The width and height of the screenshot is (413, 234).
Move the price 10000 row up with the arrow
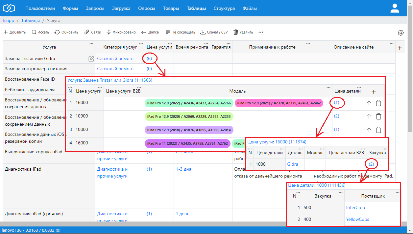pos(369,130)
